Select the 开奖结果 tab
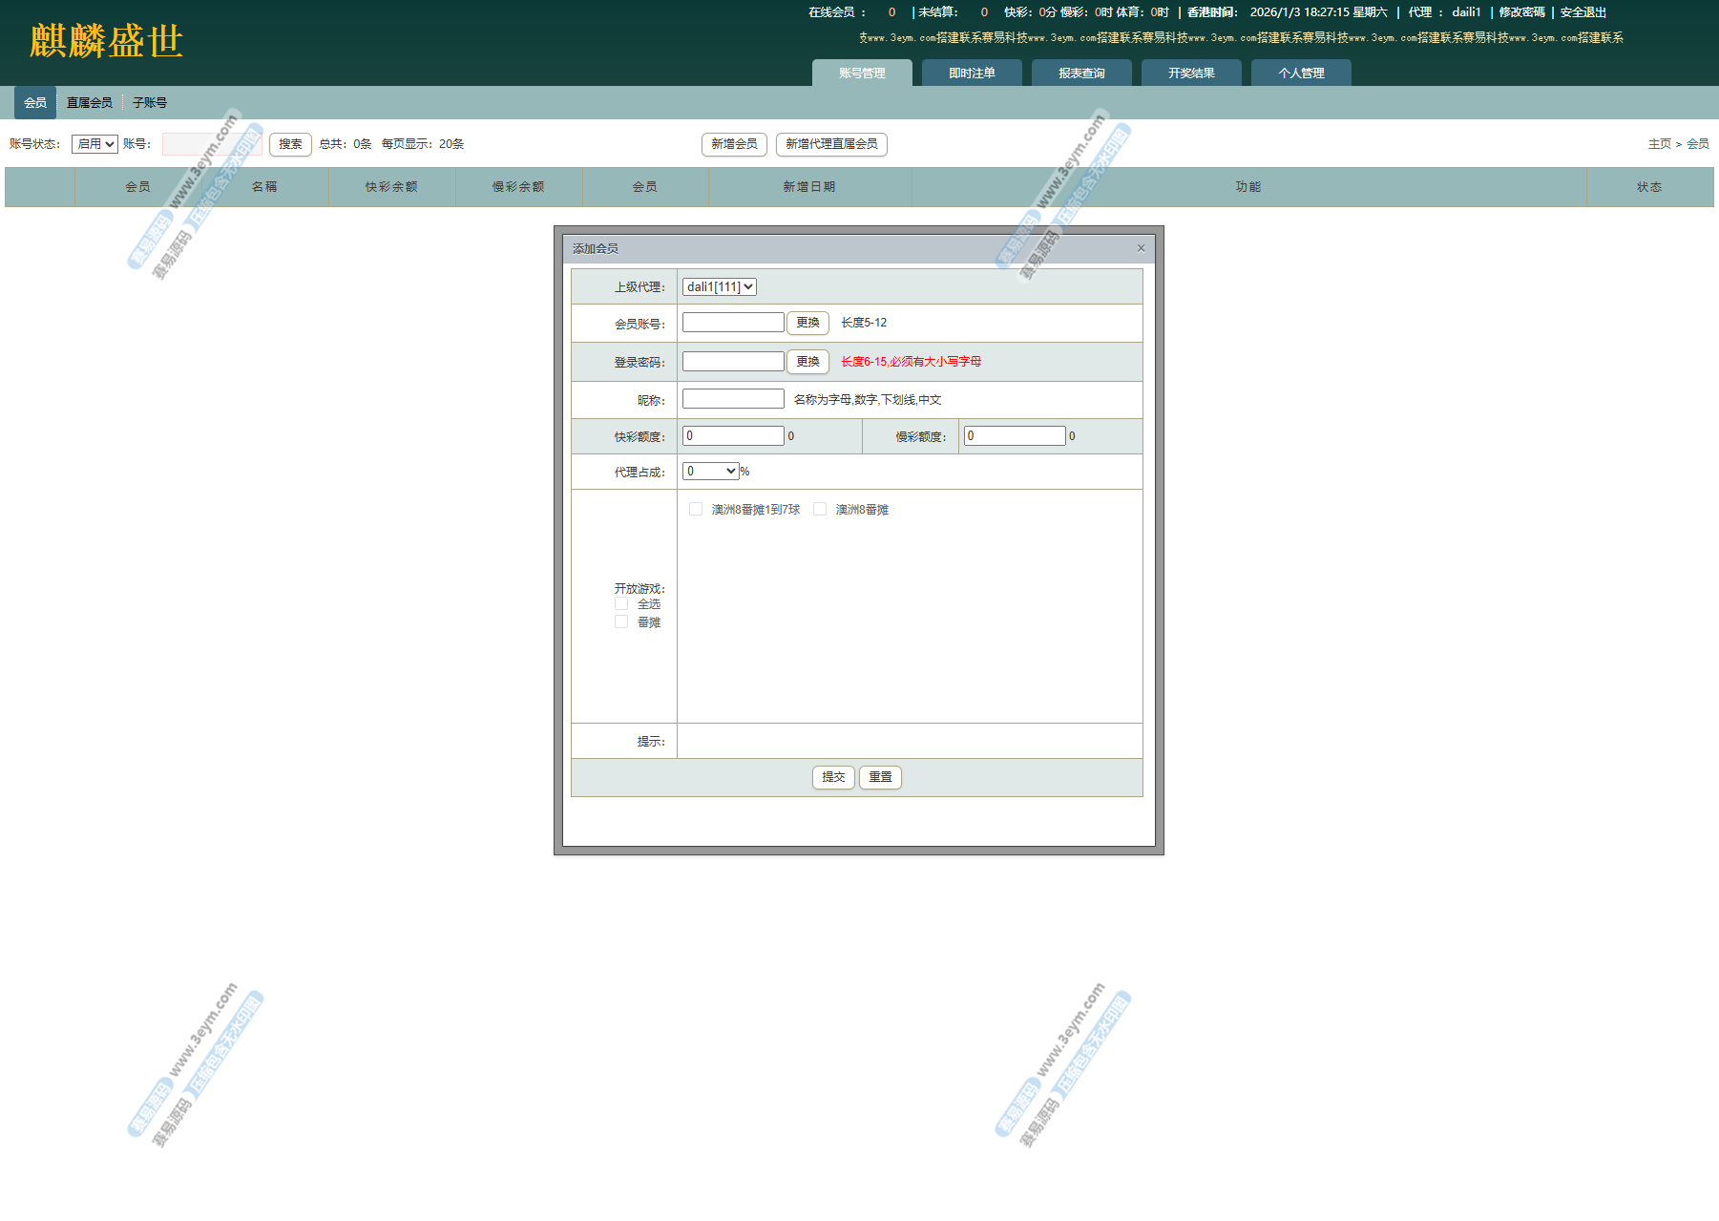This screenshot has height=1221, width=1719. coord(1191,74)
